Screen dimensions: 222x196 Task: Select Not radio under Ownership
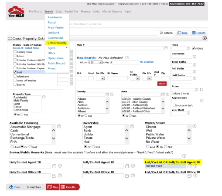[93, 147]
